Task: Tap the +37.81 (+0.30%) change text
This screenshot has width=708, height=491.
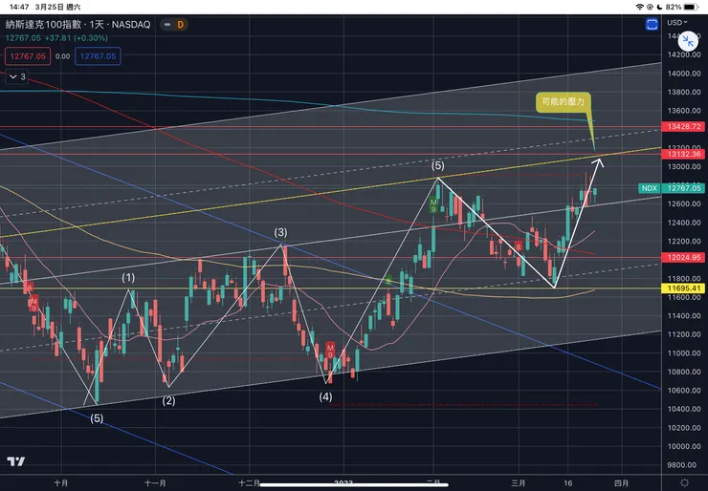Action: pos(77,38)
